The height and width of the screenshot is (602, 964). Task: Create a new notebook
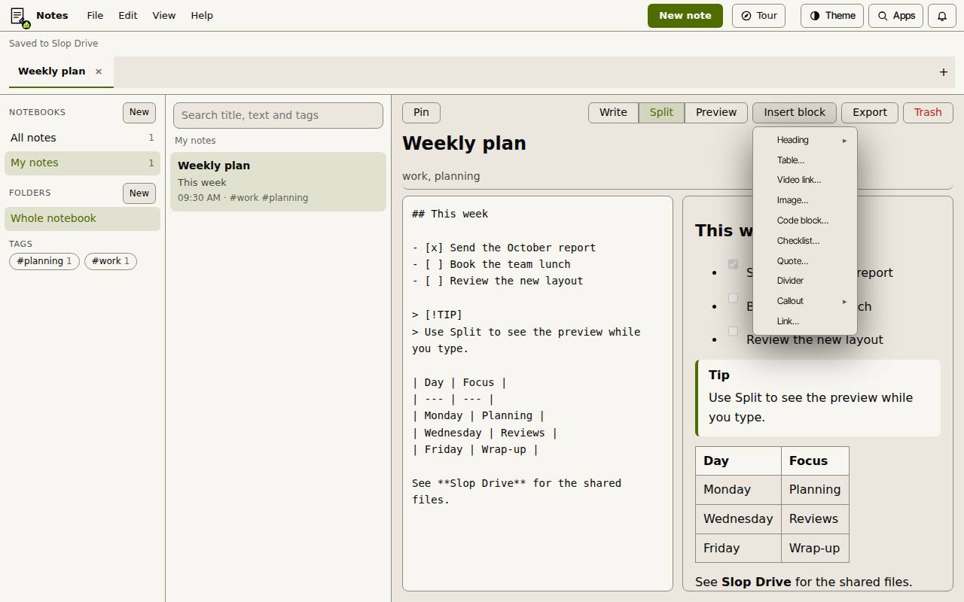coord(139,112)
